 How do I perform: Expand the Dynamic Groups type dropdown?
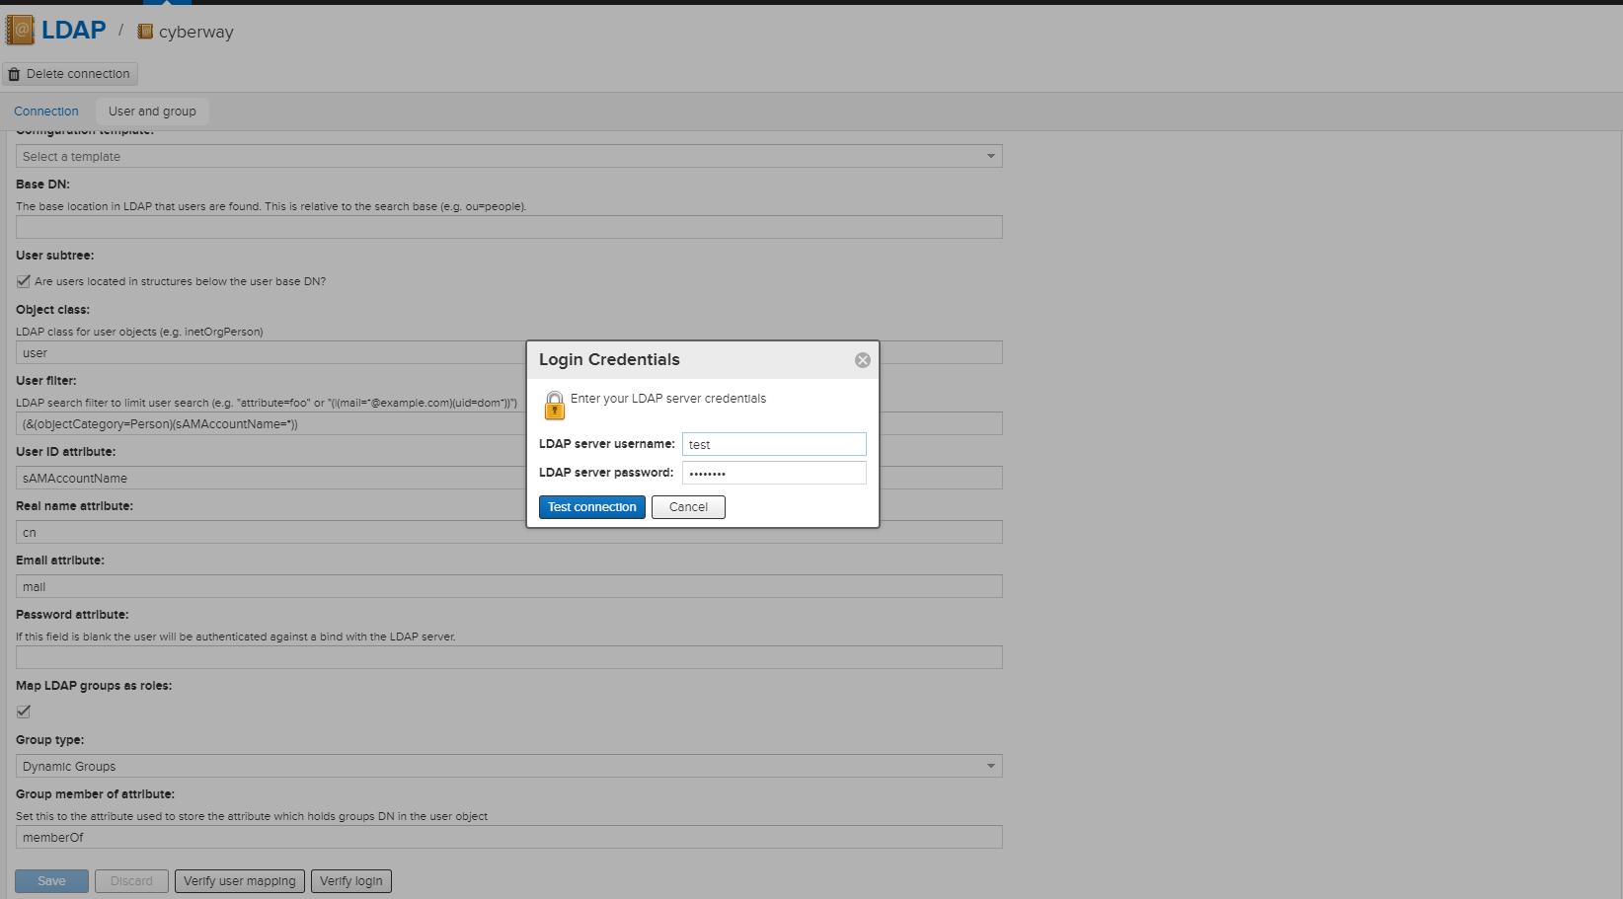[508, 766]
